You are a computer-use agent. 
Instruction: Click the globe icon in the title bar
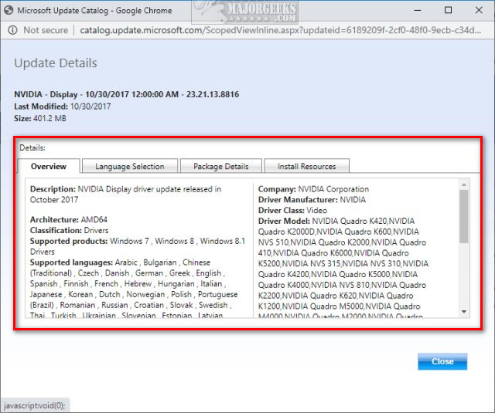(9, 10)
